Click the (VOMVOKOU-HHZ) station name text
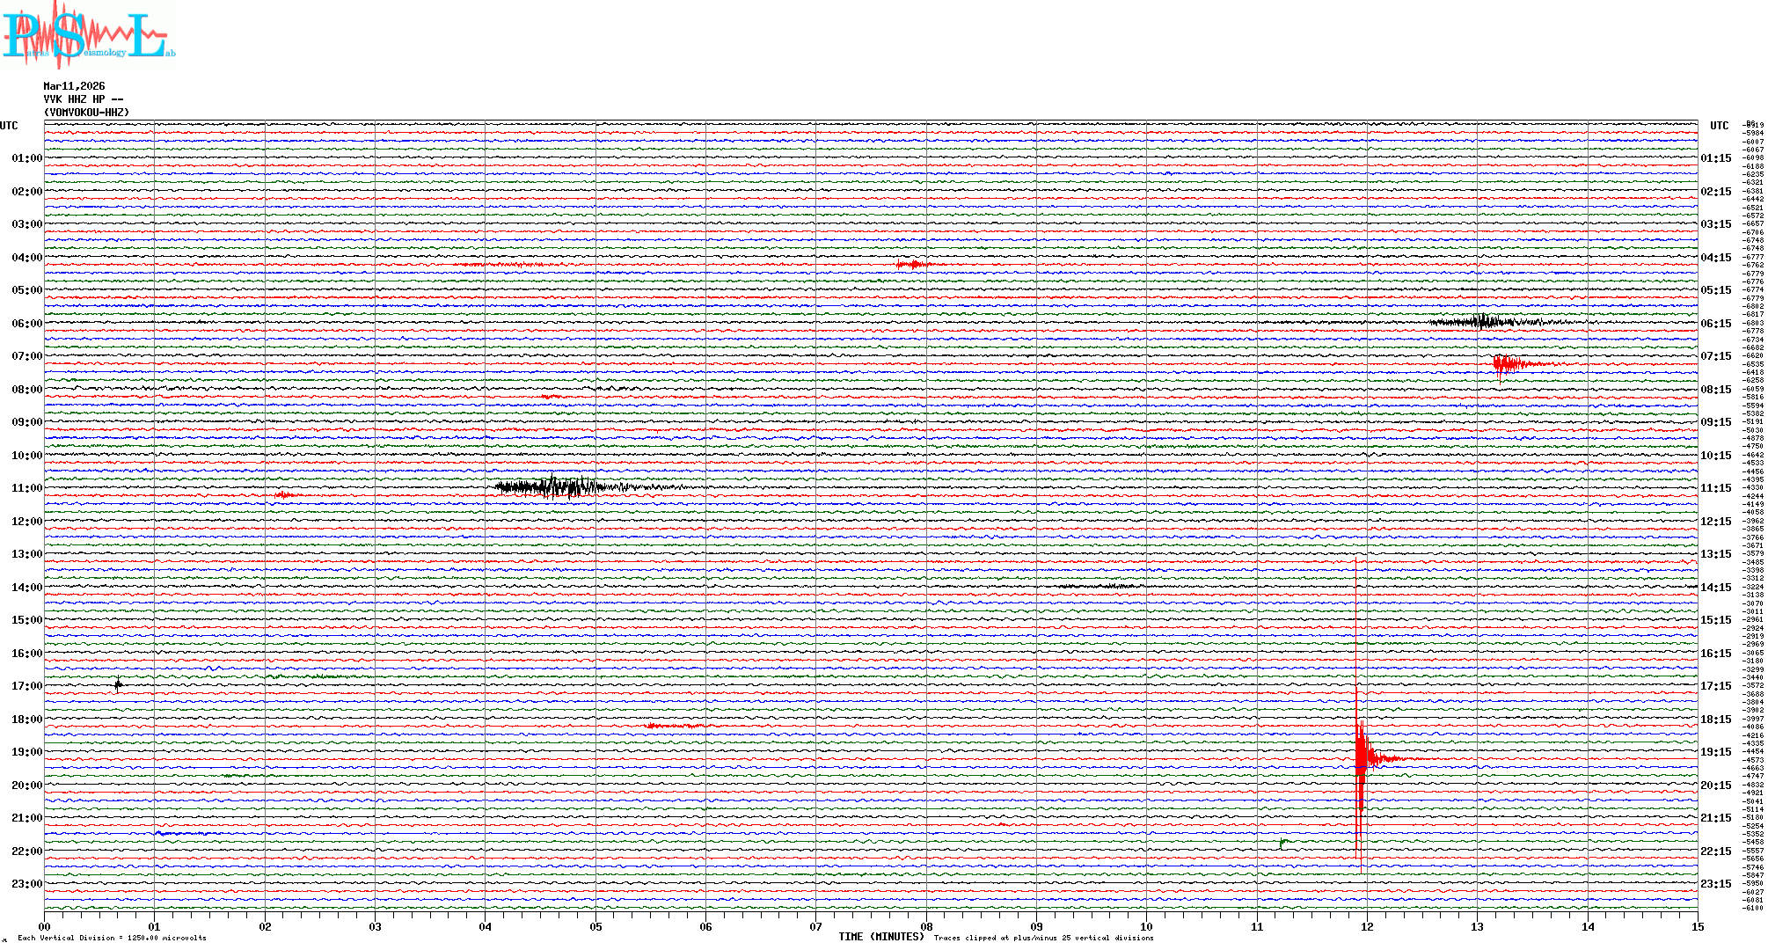This screenshot has height=950, width=1768. (x=86, y=113)
